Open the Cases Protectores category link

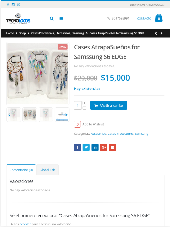120,133
